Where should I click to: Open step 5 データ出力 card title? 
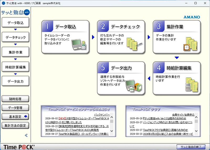click(x=121, y=68)
